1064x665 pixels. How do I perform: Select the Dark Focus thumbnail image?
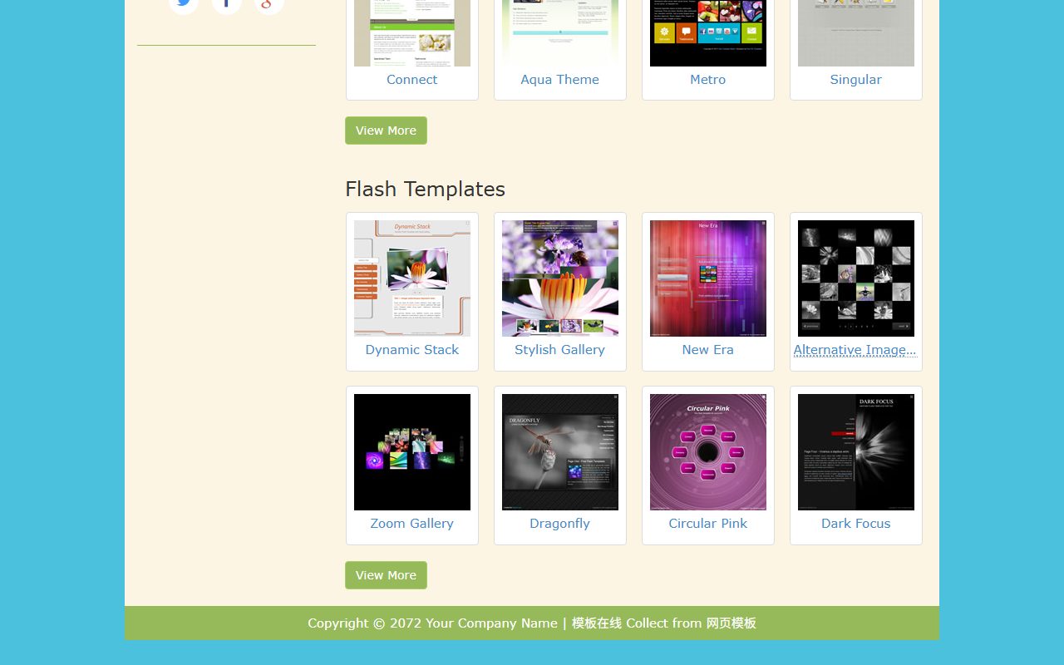(856, 452)
